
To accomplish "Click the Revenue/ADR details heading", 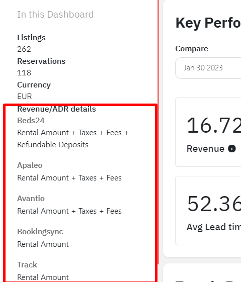I will 56,109.
